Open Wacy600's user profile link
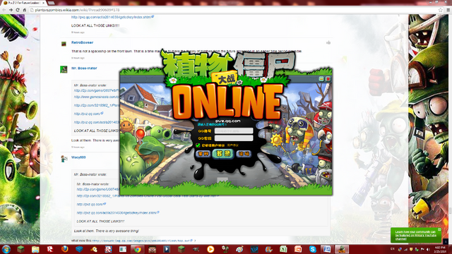This screenshot has height=254, width=452. [78, 157]
